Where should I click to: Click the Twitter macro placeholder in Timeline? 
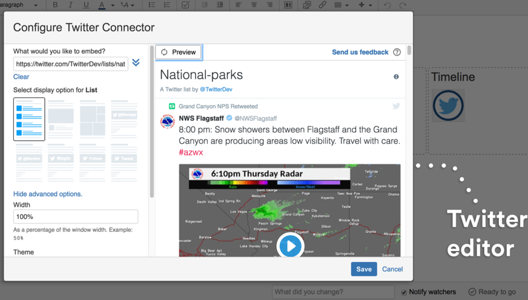click(x=448, y=106)
